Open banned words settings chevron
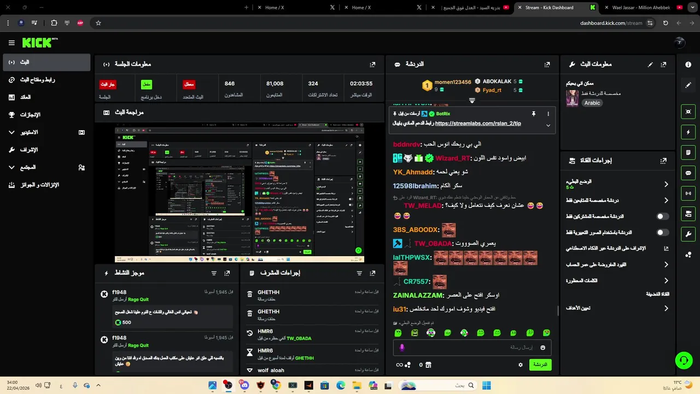700x394 pixels. [666, 281]
